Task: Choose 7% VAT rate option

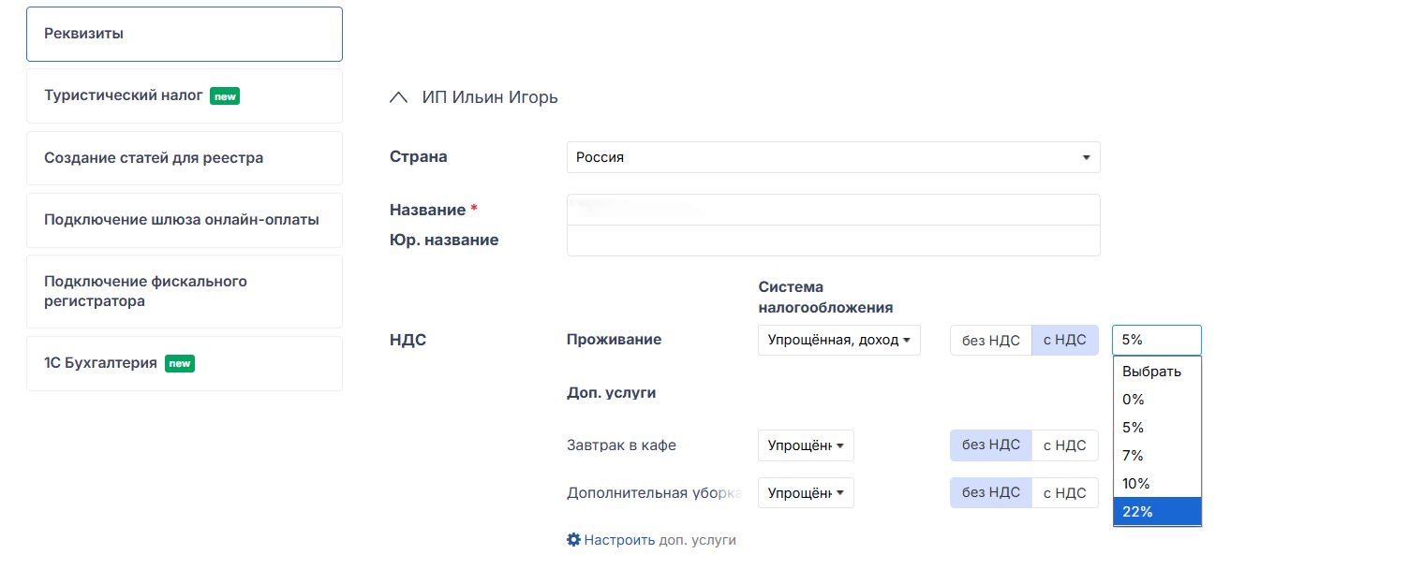Action: (1156, 456)
